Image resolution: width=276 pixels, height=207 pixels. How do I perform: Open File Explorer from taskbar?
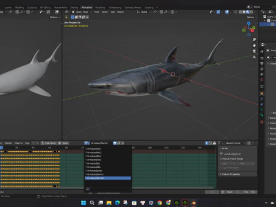109,203
